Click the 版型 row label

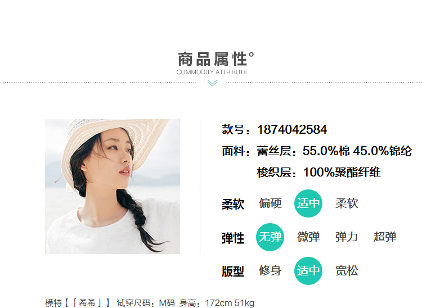coord(233,271)
